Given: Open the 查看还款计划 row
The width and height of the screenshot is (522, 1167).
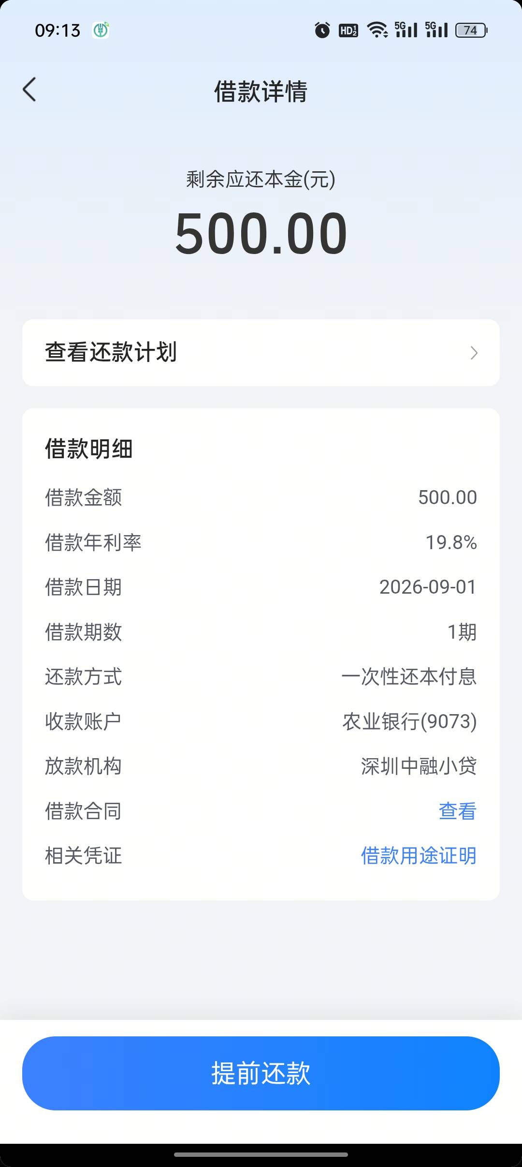Looking at the screenshot, I should 261,352.
